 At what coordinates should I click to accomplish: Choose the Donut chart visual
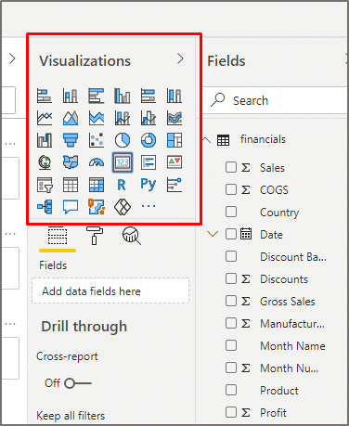pyautogui.click(x=149, y=140)
